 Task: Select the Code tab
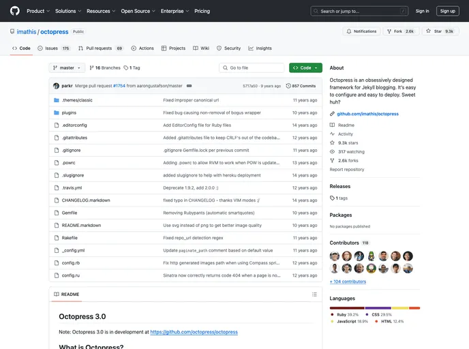(x=21, y=48)
